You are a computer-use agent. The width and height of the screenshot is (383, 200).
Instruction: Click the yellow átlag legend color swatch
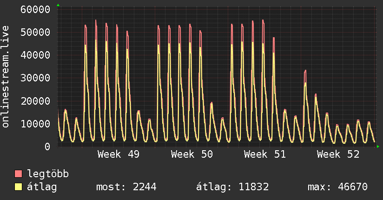pyautogui.click(x=18, y=187)
